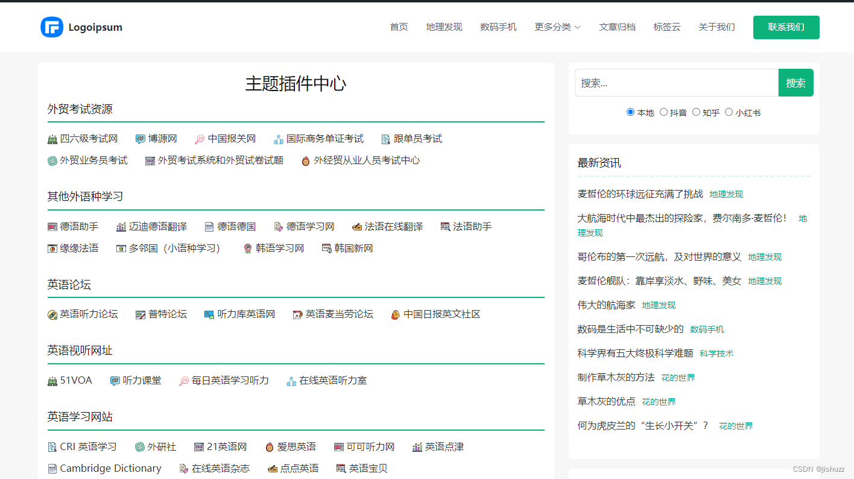This screenshot has width=854, height=479.
Task: Click the icon beside 博源网
Action: click(141, 139)
